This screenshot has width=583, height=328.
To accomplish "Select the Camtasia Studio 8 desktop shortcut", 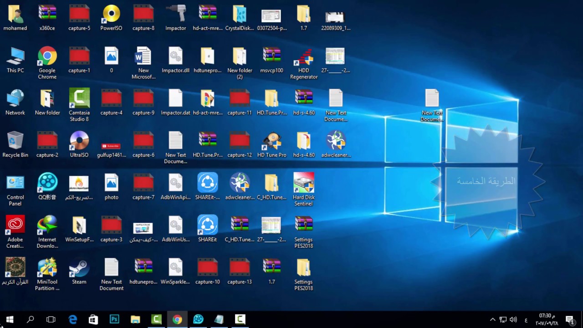I will point(79,105).
